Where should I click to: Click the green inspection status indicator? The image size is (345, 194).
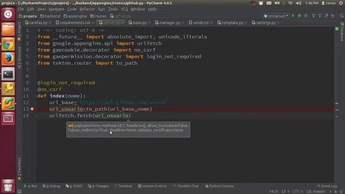(337, 29)
